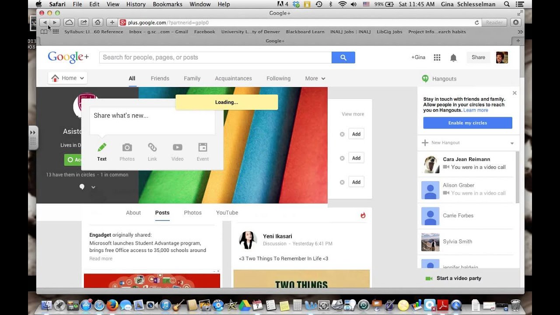Open the notifications bell icon
This screenshot has width=560, height=315.
pos(453,58)
